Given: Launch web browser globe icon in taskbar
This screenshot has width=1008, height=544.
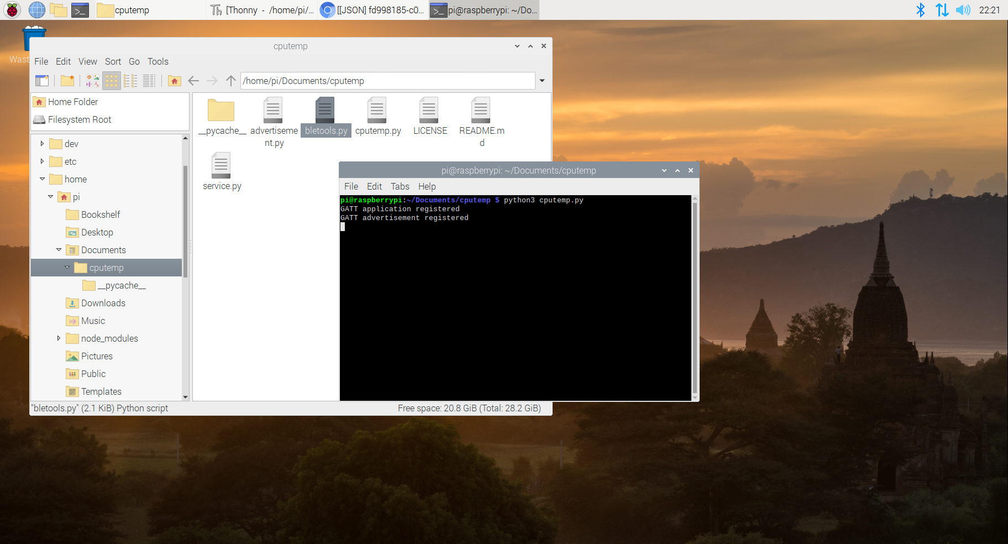Looking at the screenshot, I should (36, 10).
